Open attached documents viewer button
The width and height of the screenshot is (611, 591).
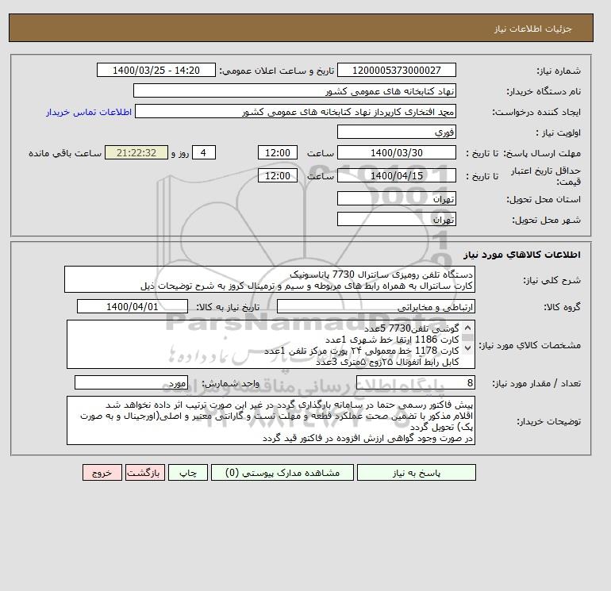[x=282, y=473]
